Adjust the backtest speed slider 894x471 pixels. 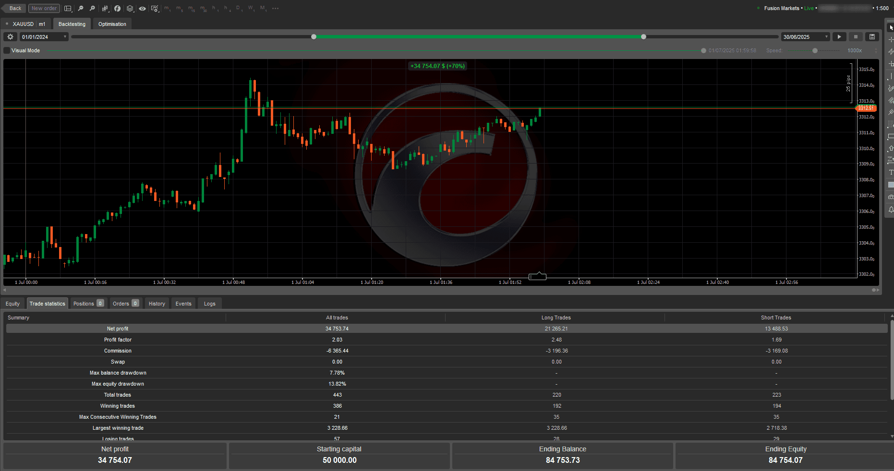[x=815, y=50]
